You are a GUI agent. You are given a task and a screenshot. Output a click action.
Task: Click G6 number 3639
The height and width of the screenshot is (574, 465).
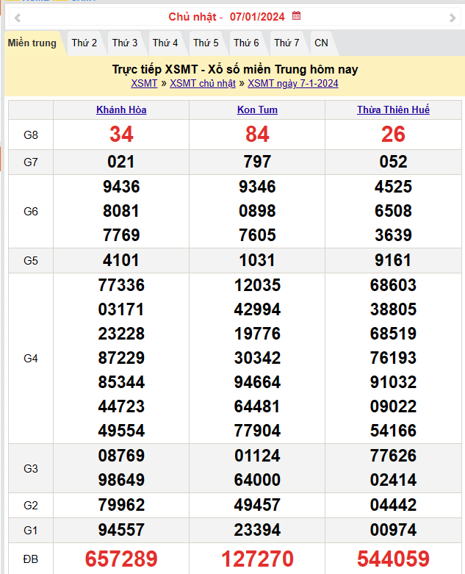click(x=393, y=235)
